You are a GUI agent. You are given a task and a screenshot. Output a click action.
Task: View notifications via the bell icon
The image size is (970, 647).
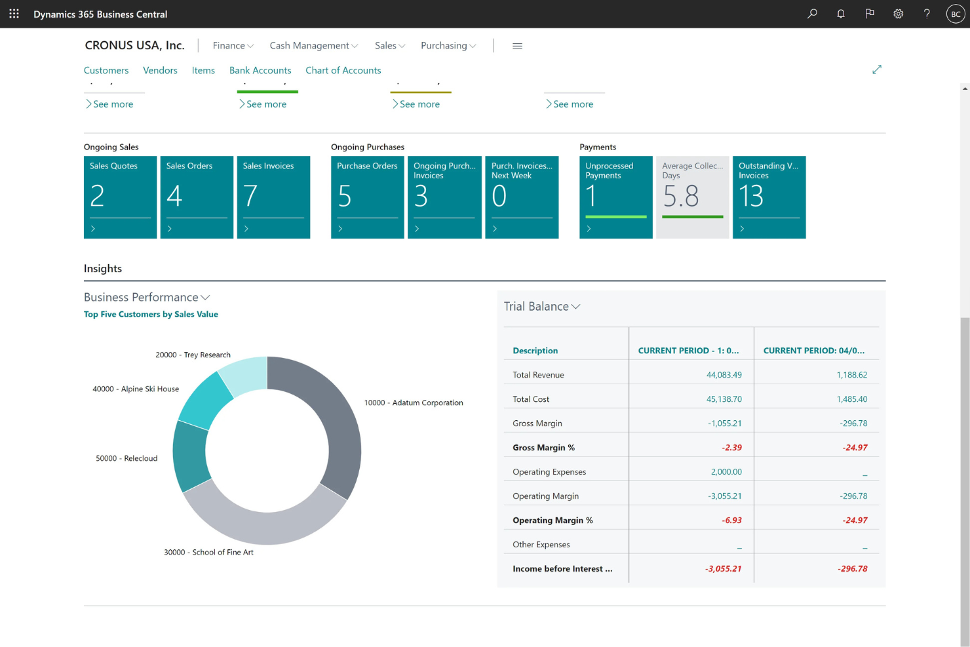click(x=841, y=14)
